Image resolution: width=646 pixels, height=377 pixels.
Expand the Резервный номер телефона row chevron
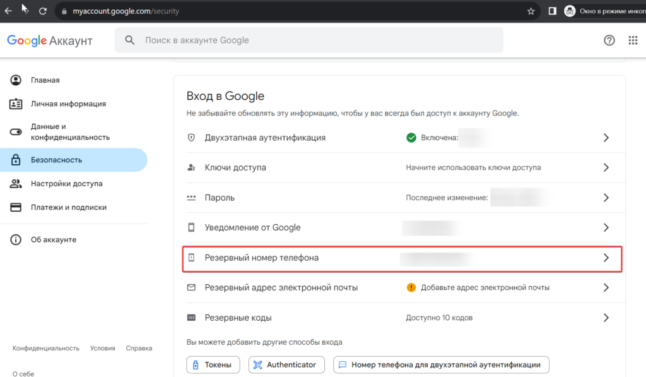tap(606, 258)
